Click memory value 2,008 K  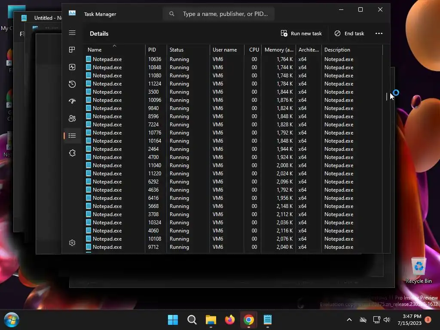(284, 165)
